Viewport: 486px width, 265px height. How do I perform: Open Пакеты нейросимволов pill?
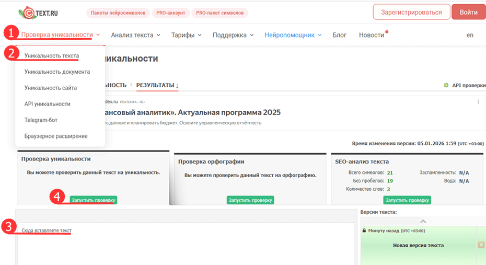[118, 13]
